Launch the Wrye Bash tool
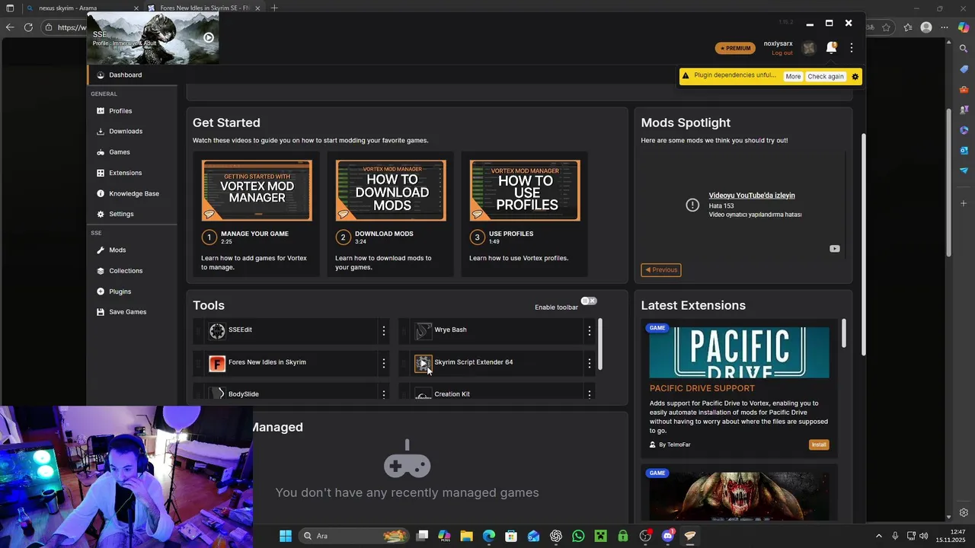This screenshot has width=975, height=548. click(x=423, y=330)
